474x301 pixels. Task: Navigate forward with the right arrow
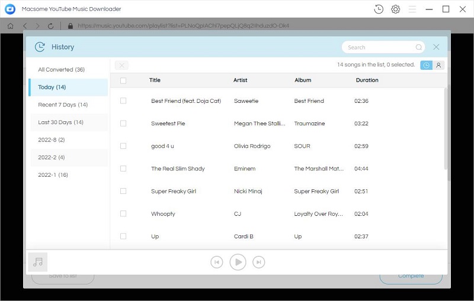(x=37, y=26)
